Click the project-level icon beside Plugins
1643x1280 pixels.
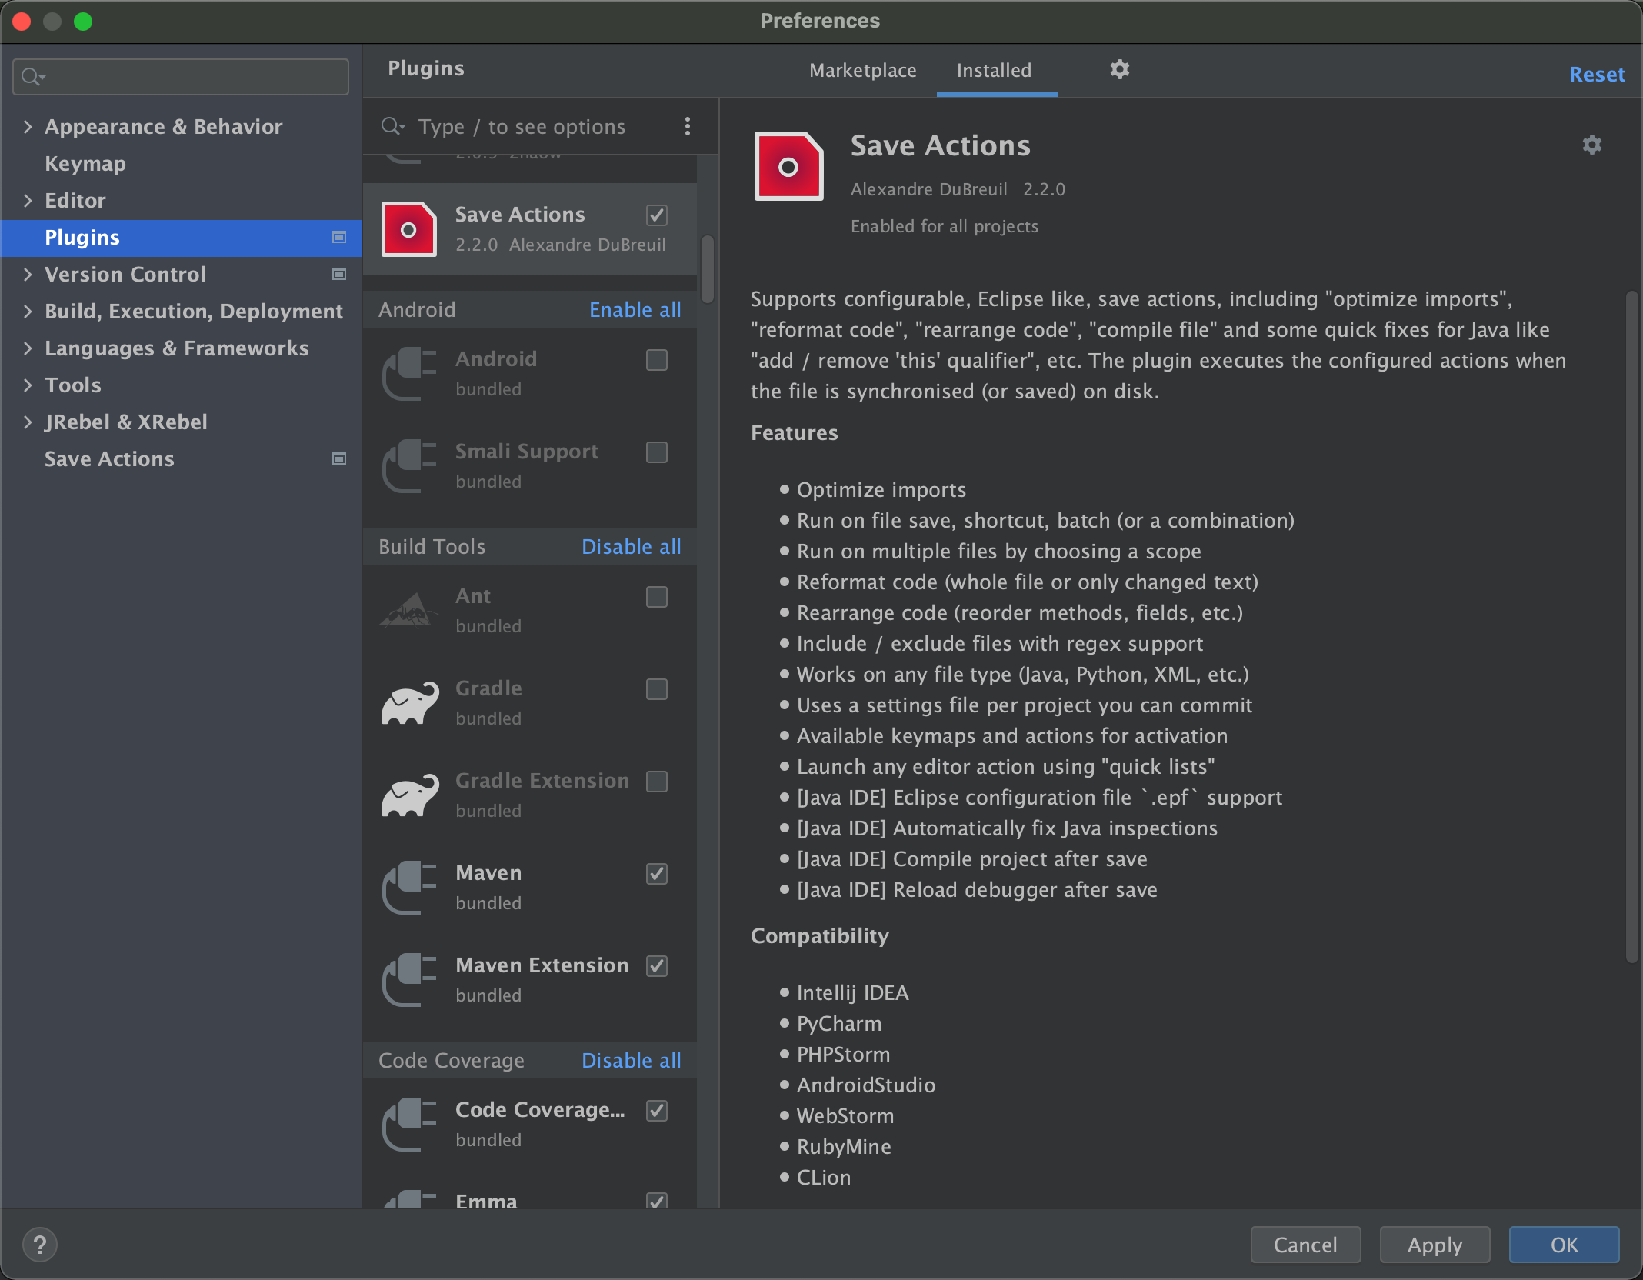point(338,237)
